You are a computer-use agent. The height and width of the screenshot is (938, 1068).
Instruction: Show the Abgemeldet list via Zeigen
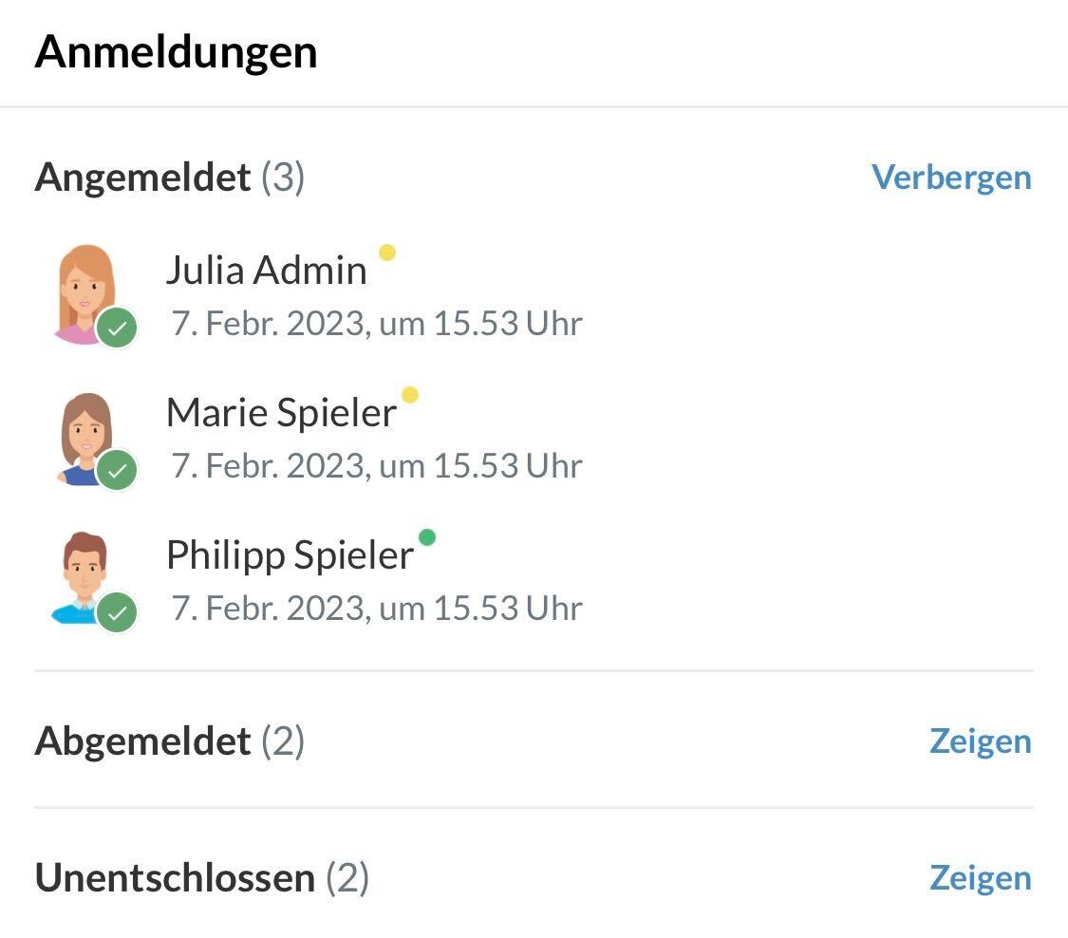click(981, 741)
